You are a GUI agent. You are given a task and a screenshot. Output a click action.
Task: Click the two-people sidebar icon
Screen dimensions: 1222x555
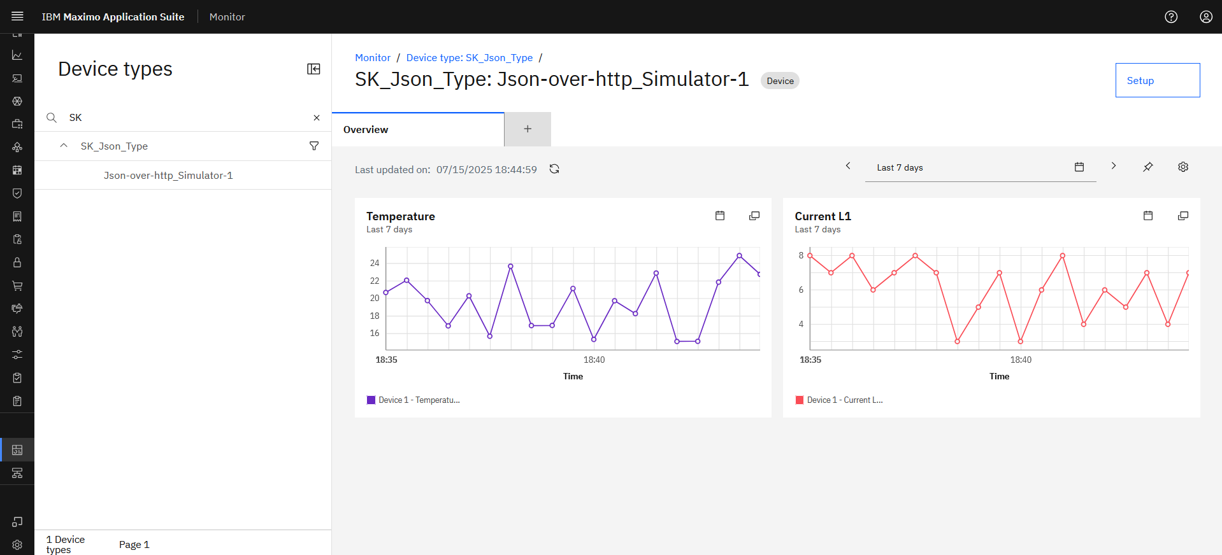17,332
